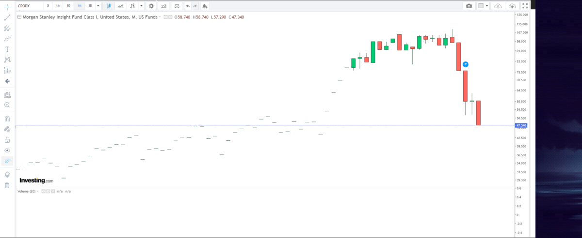Click the zoom in magnifier tool
The width and height of the screenshot is (582, 238).
tap(7, 105)
